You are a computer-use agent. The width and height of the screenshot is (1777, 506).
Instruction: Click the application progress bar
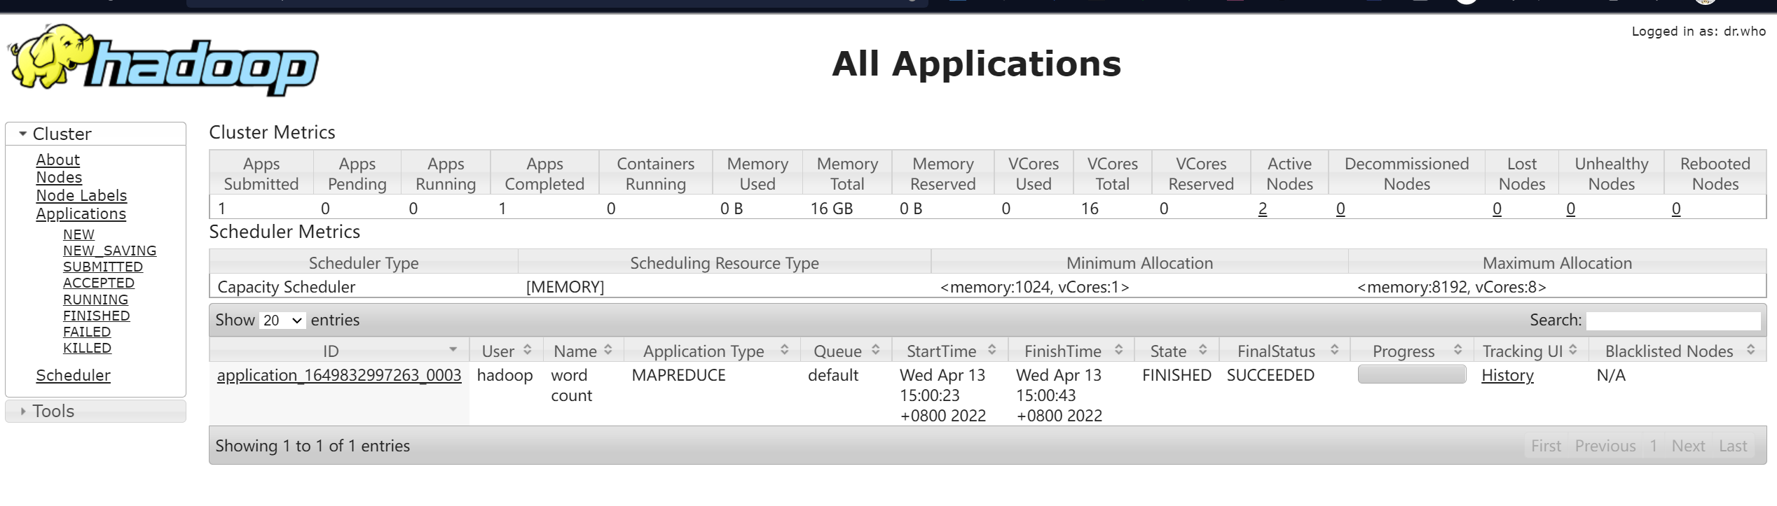1411,375
